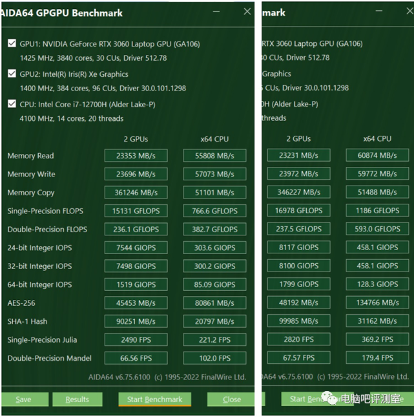Click the 60874 MB/s value in right window
Viewport: 414px width, 417px height.
click(377, 155)
